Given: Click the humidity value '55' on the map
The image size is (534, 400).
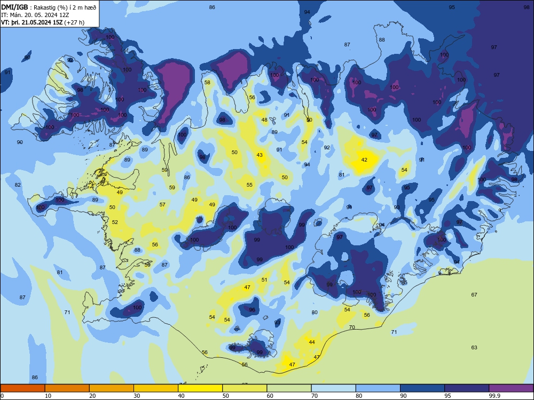Looking at the screenshot, I should [x=249, y=185].
